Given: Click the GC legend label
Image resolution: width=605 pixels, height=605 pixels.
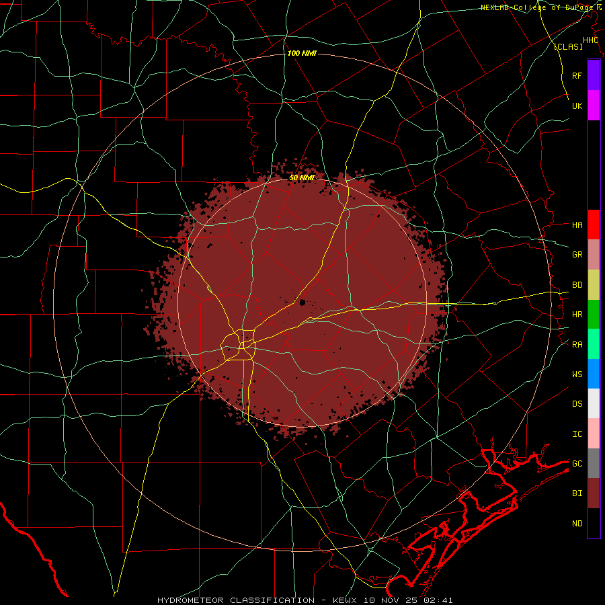Looking at the screenshot, I should (x=577, y=464).
